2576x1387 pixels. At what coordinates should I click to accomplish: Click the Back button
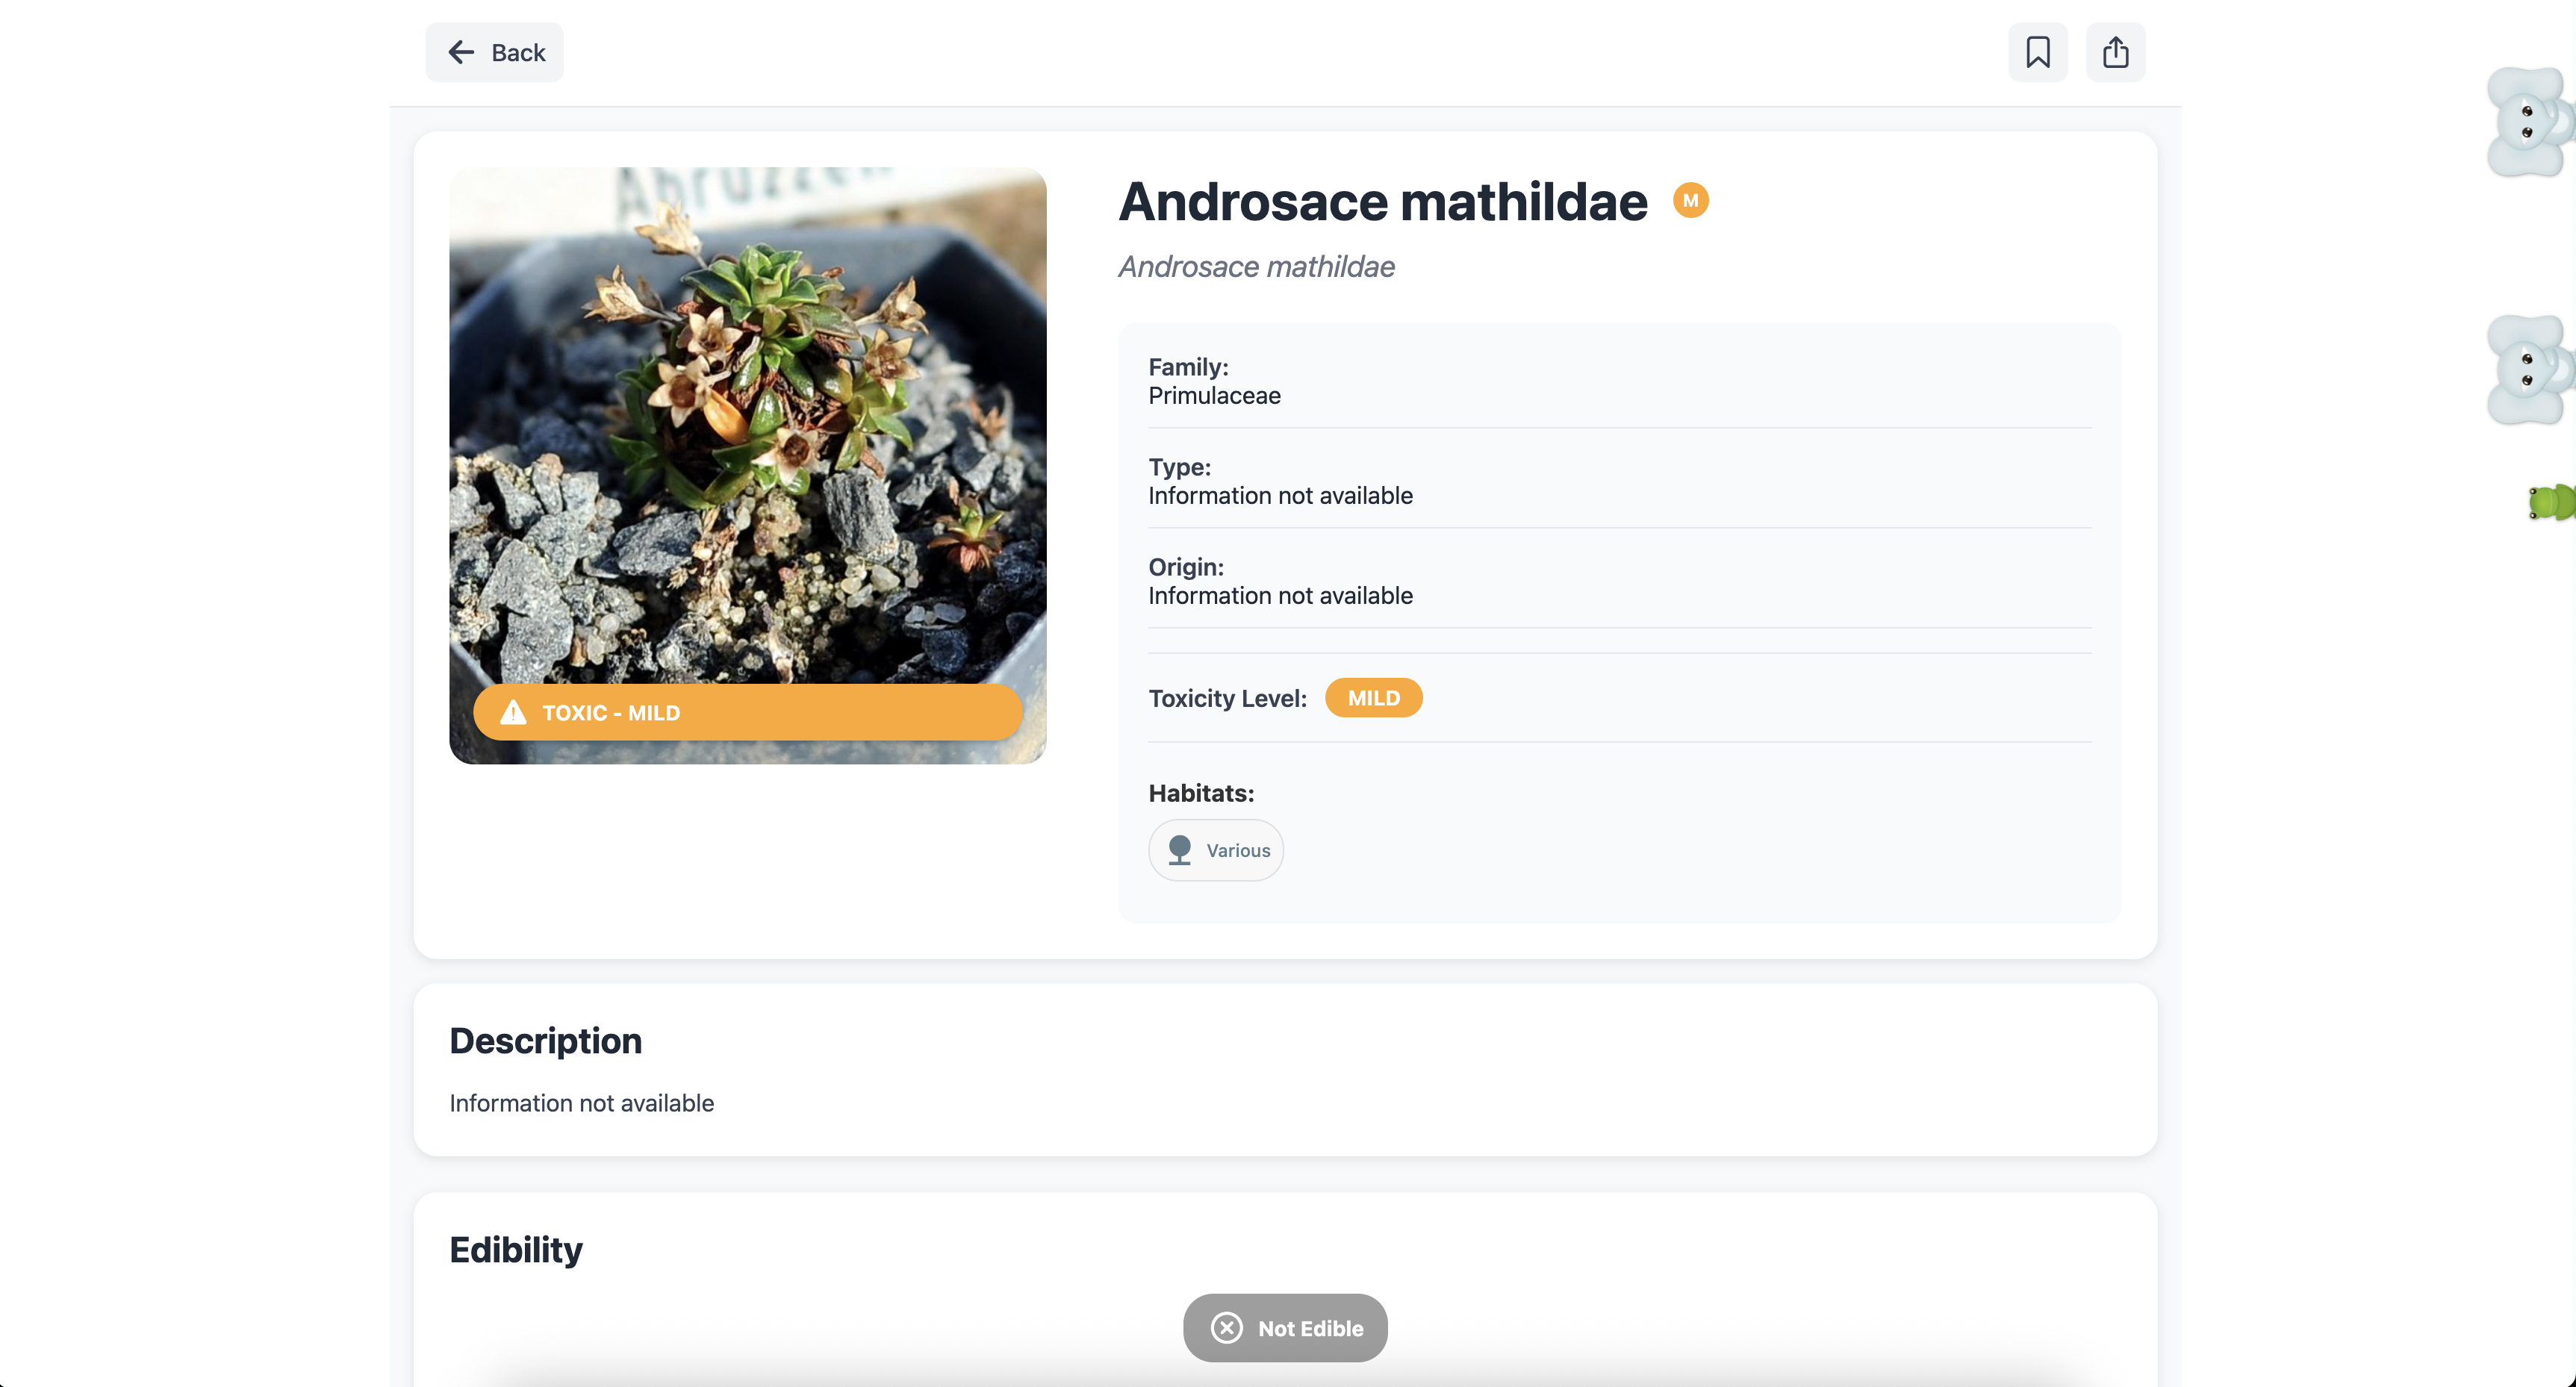[x=494, y=52]
